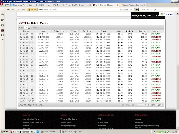179x134 pixels.
Task: Go to page 2 of trades
Action: (x=139, y=105)
